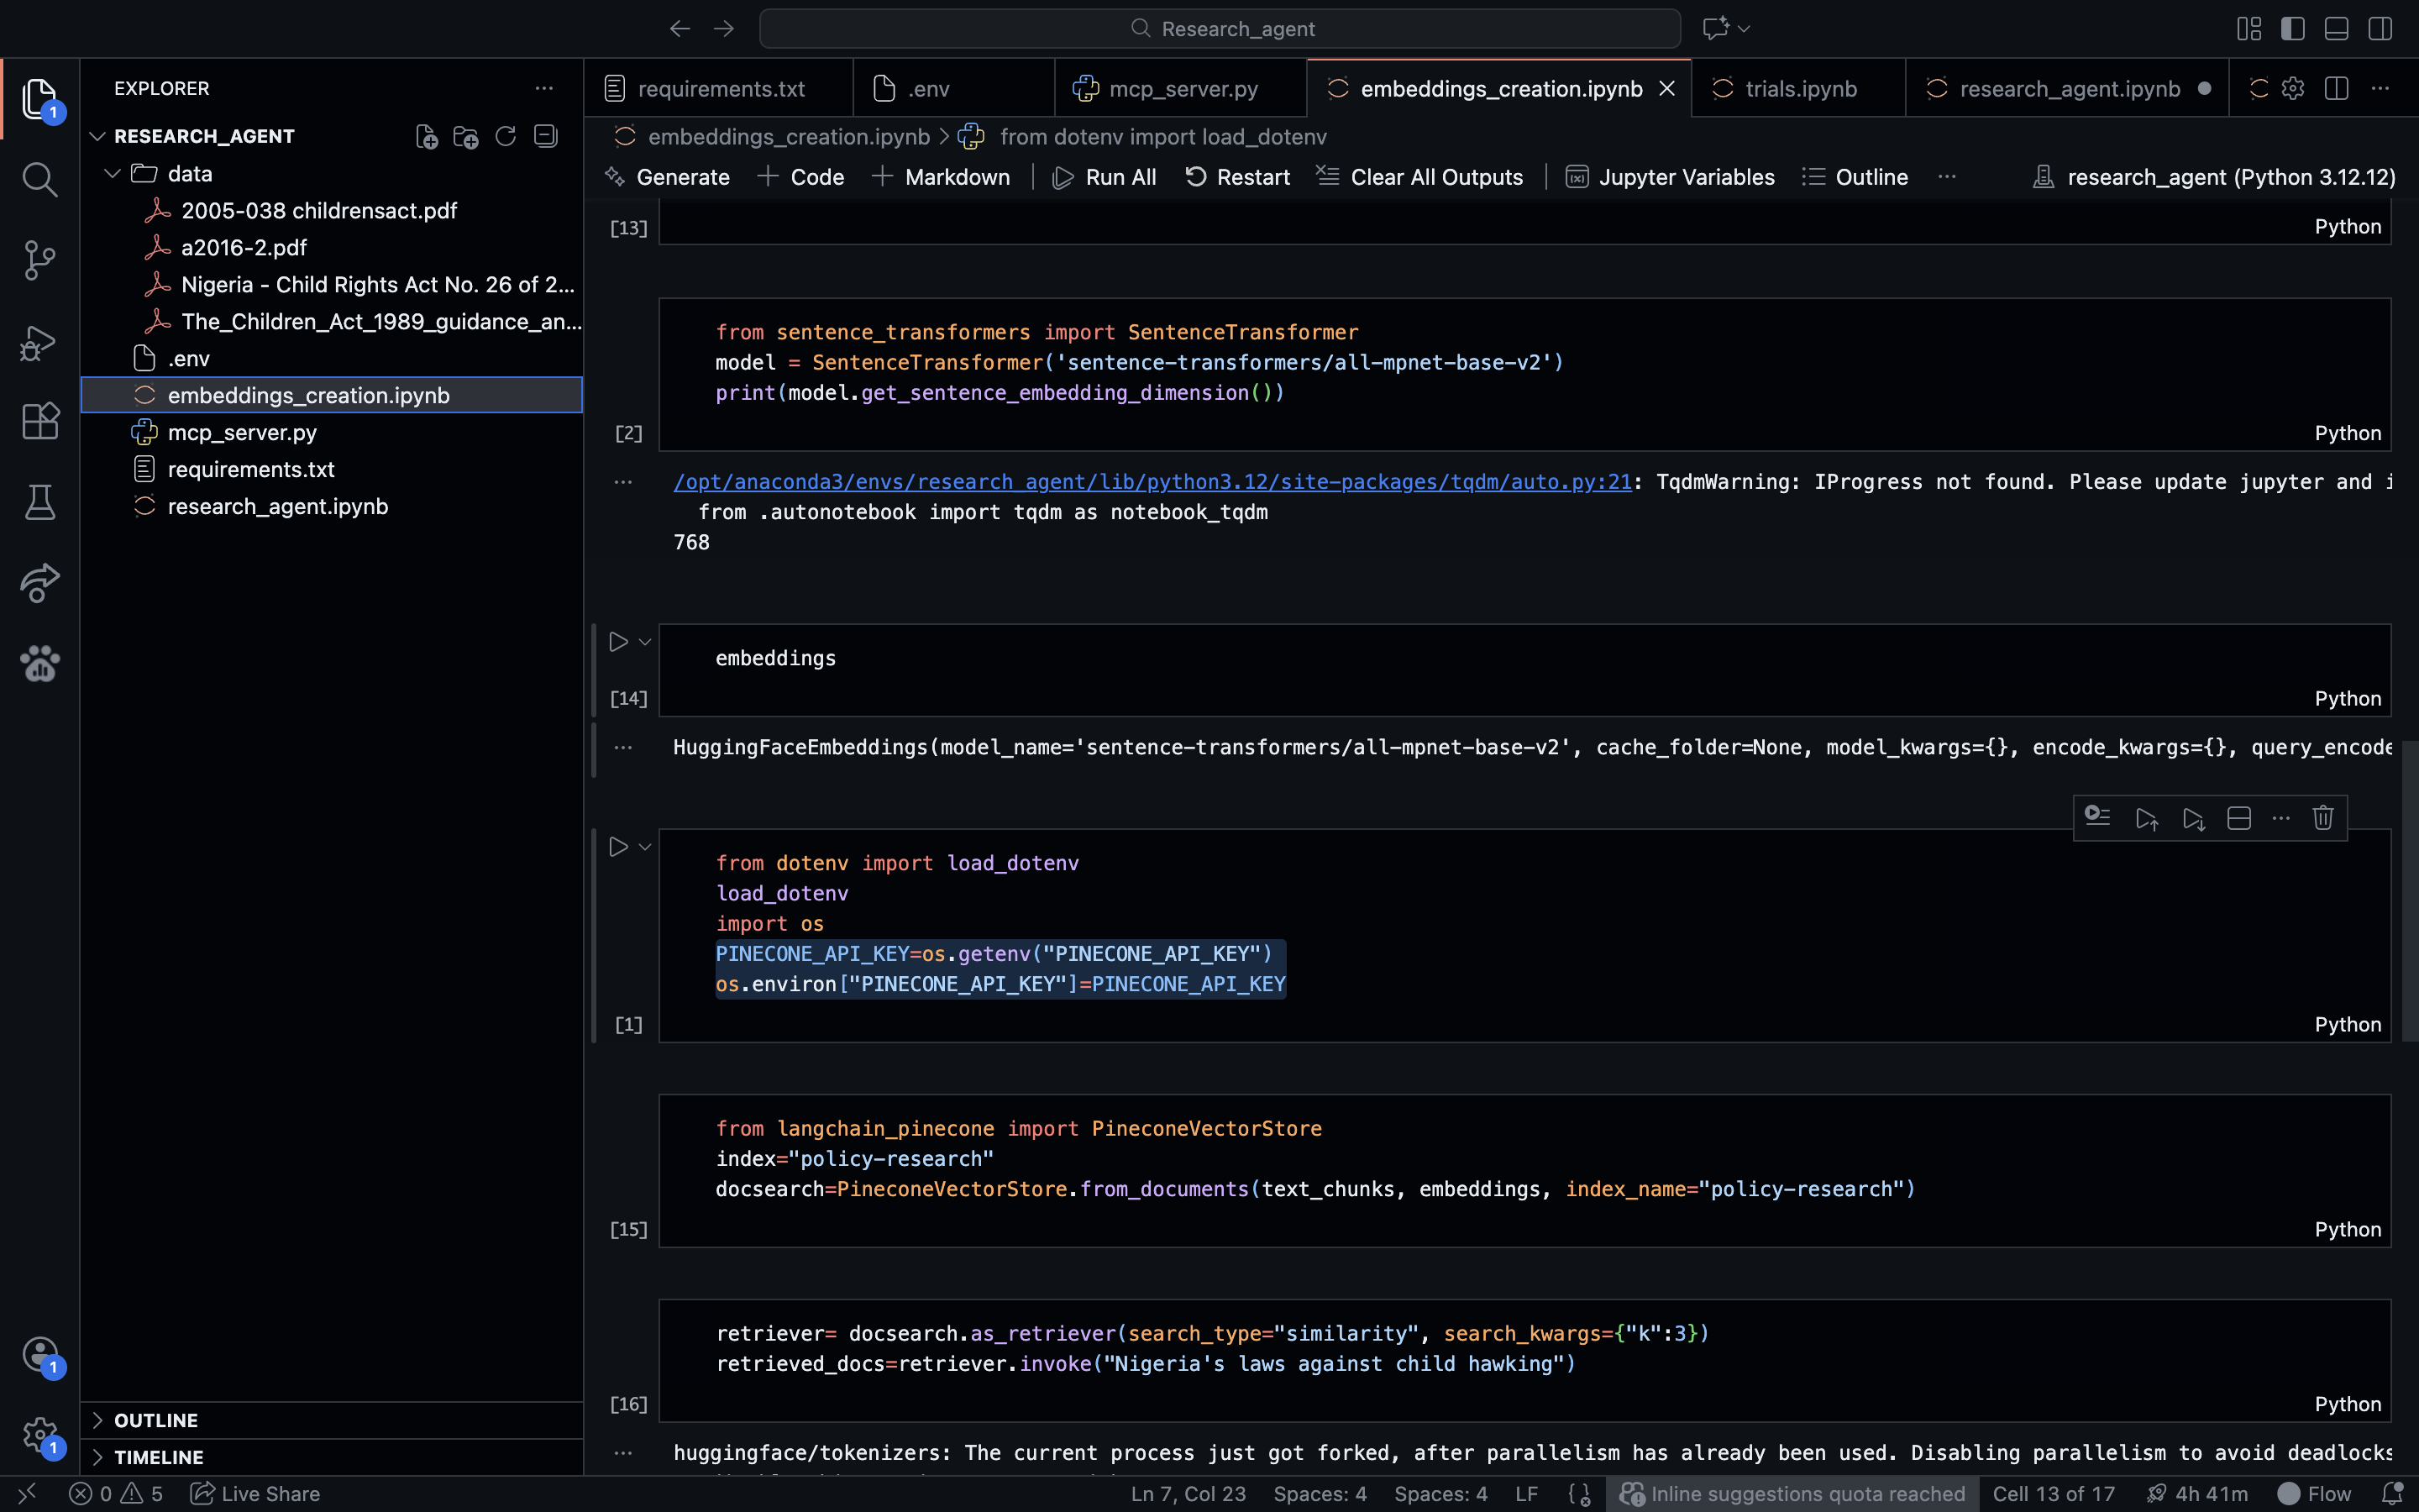Image resolution: width=2419 pixels, height=1512 pixels.
Task: Open the paw-shaped extension icon in activity bar
Action: pyautogui.click(x=40, y=663)
